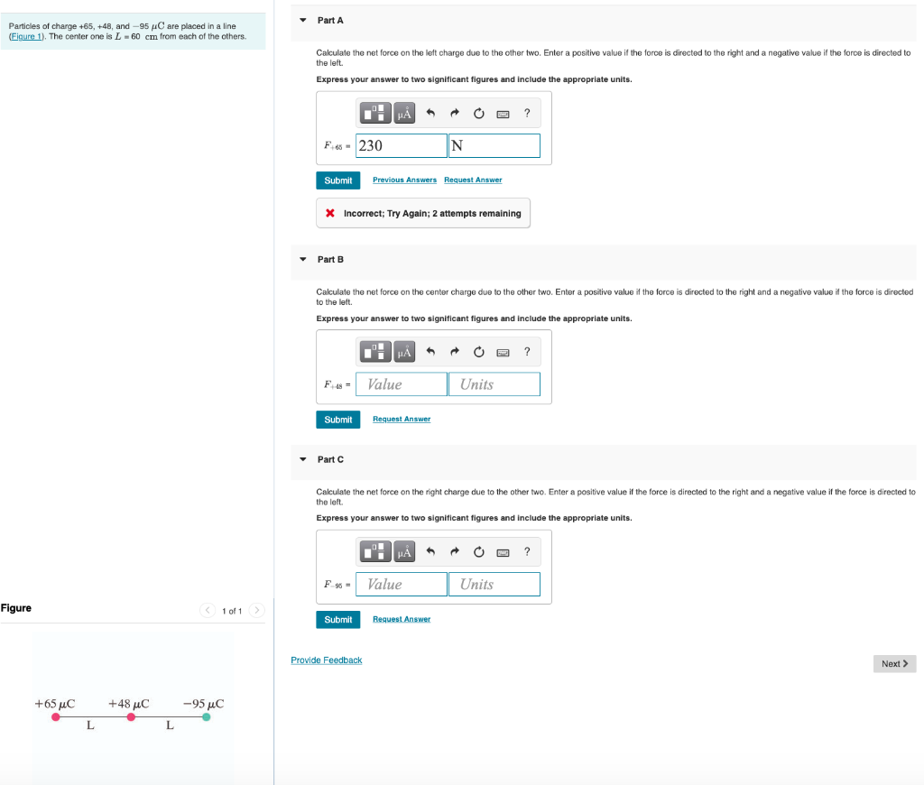The height and width of the screenshot is (785, 924).
Task: Click the help question mark in Part C
Action: pos(527,551)
